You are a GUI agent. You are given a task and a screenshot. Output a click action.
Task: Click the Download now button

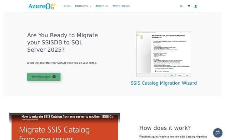click(44, 77)
